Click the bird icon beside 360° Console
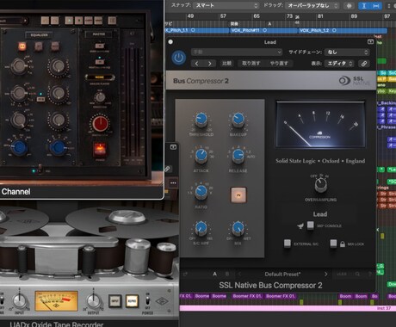The image size is (396, 327). [300, 226]
